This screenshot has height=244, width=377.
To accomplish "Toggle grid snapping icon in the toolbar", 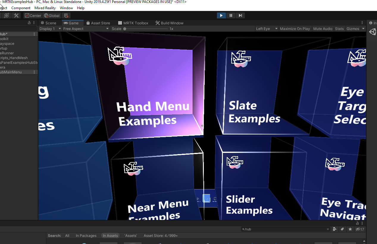I will 66,15.
